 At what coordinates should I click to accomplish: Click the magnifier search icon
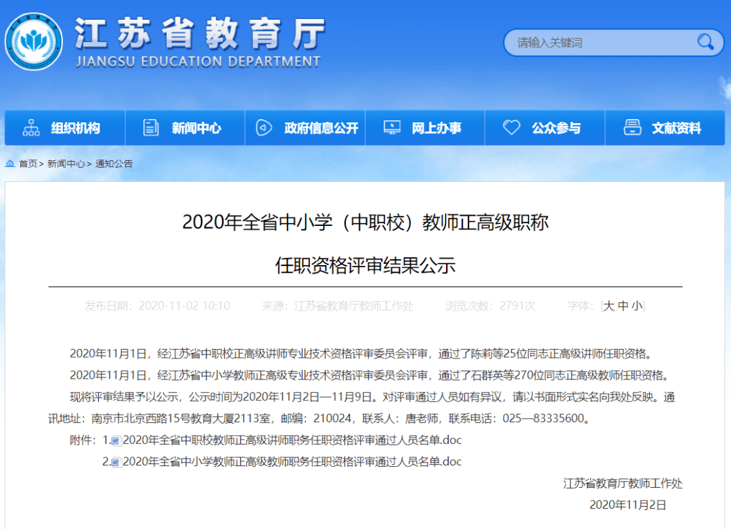[x=705, y=42]
